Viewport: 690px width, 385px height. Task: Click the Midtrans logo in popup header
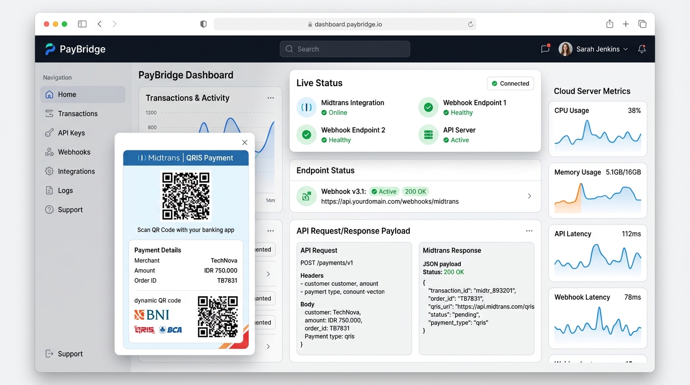(x=158, y=158)
